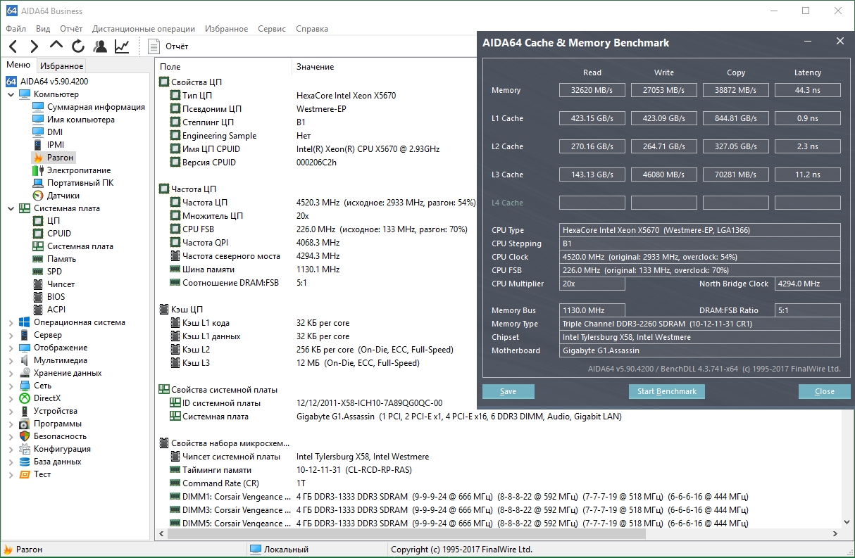Viewport: 855px width, 558px height.
Task: Select Имя компьютера icon in the tree
Action: tap(38, 120)
